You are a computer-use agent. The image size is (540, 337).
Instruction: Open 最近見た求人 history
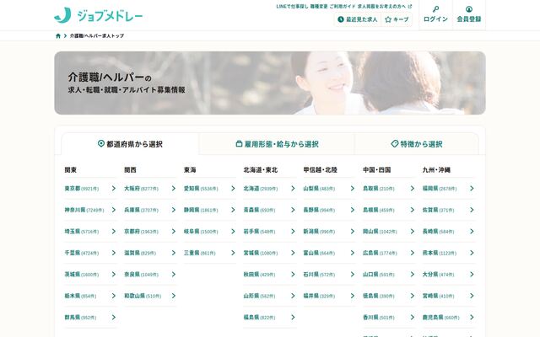358,19
